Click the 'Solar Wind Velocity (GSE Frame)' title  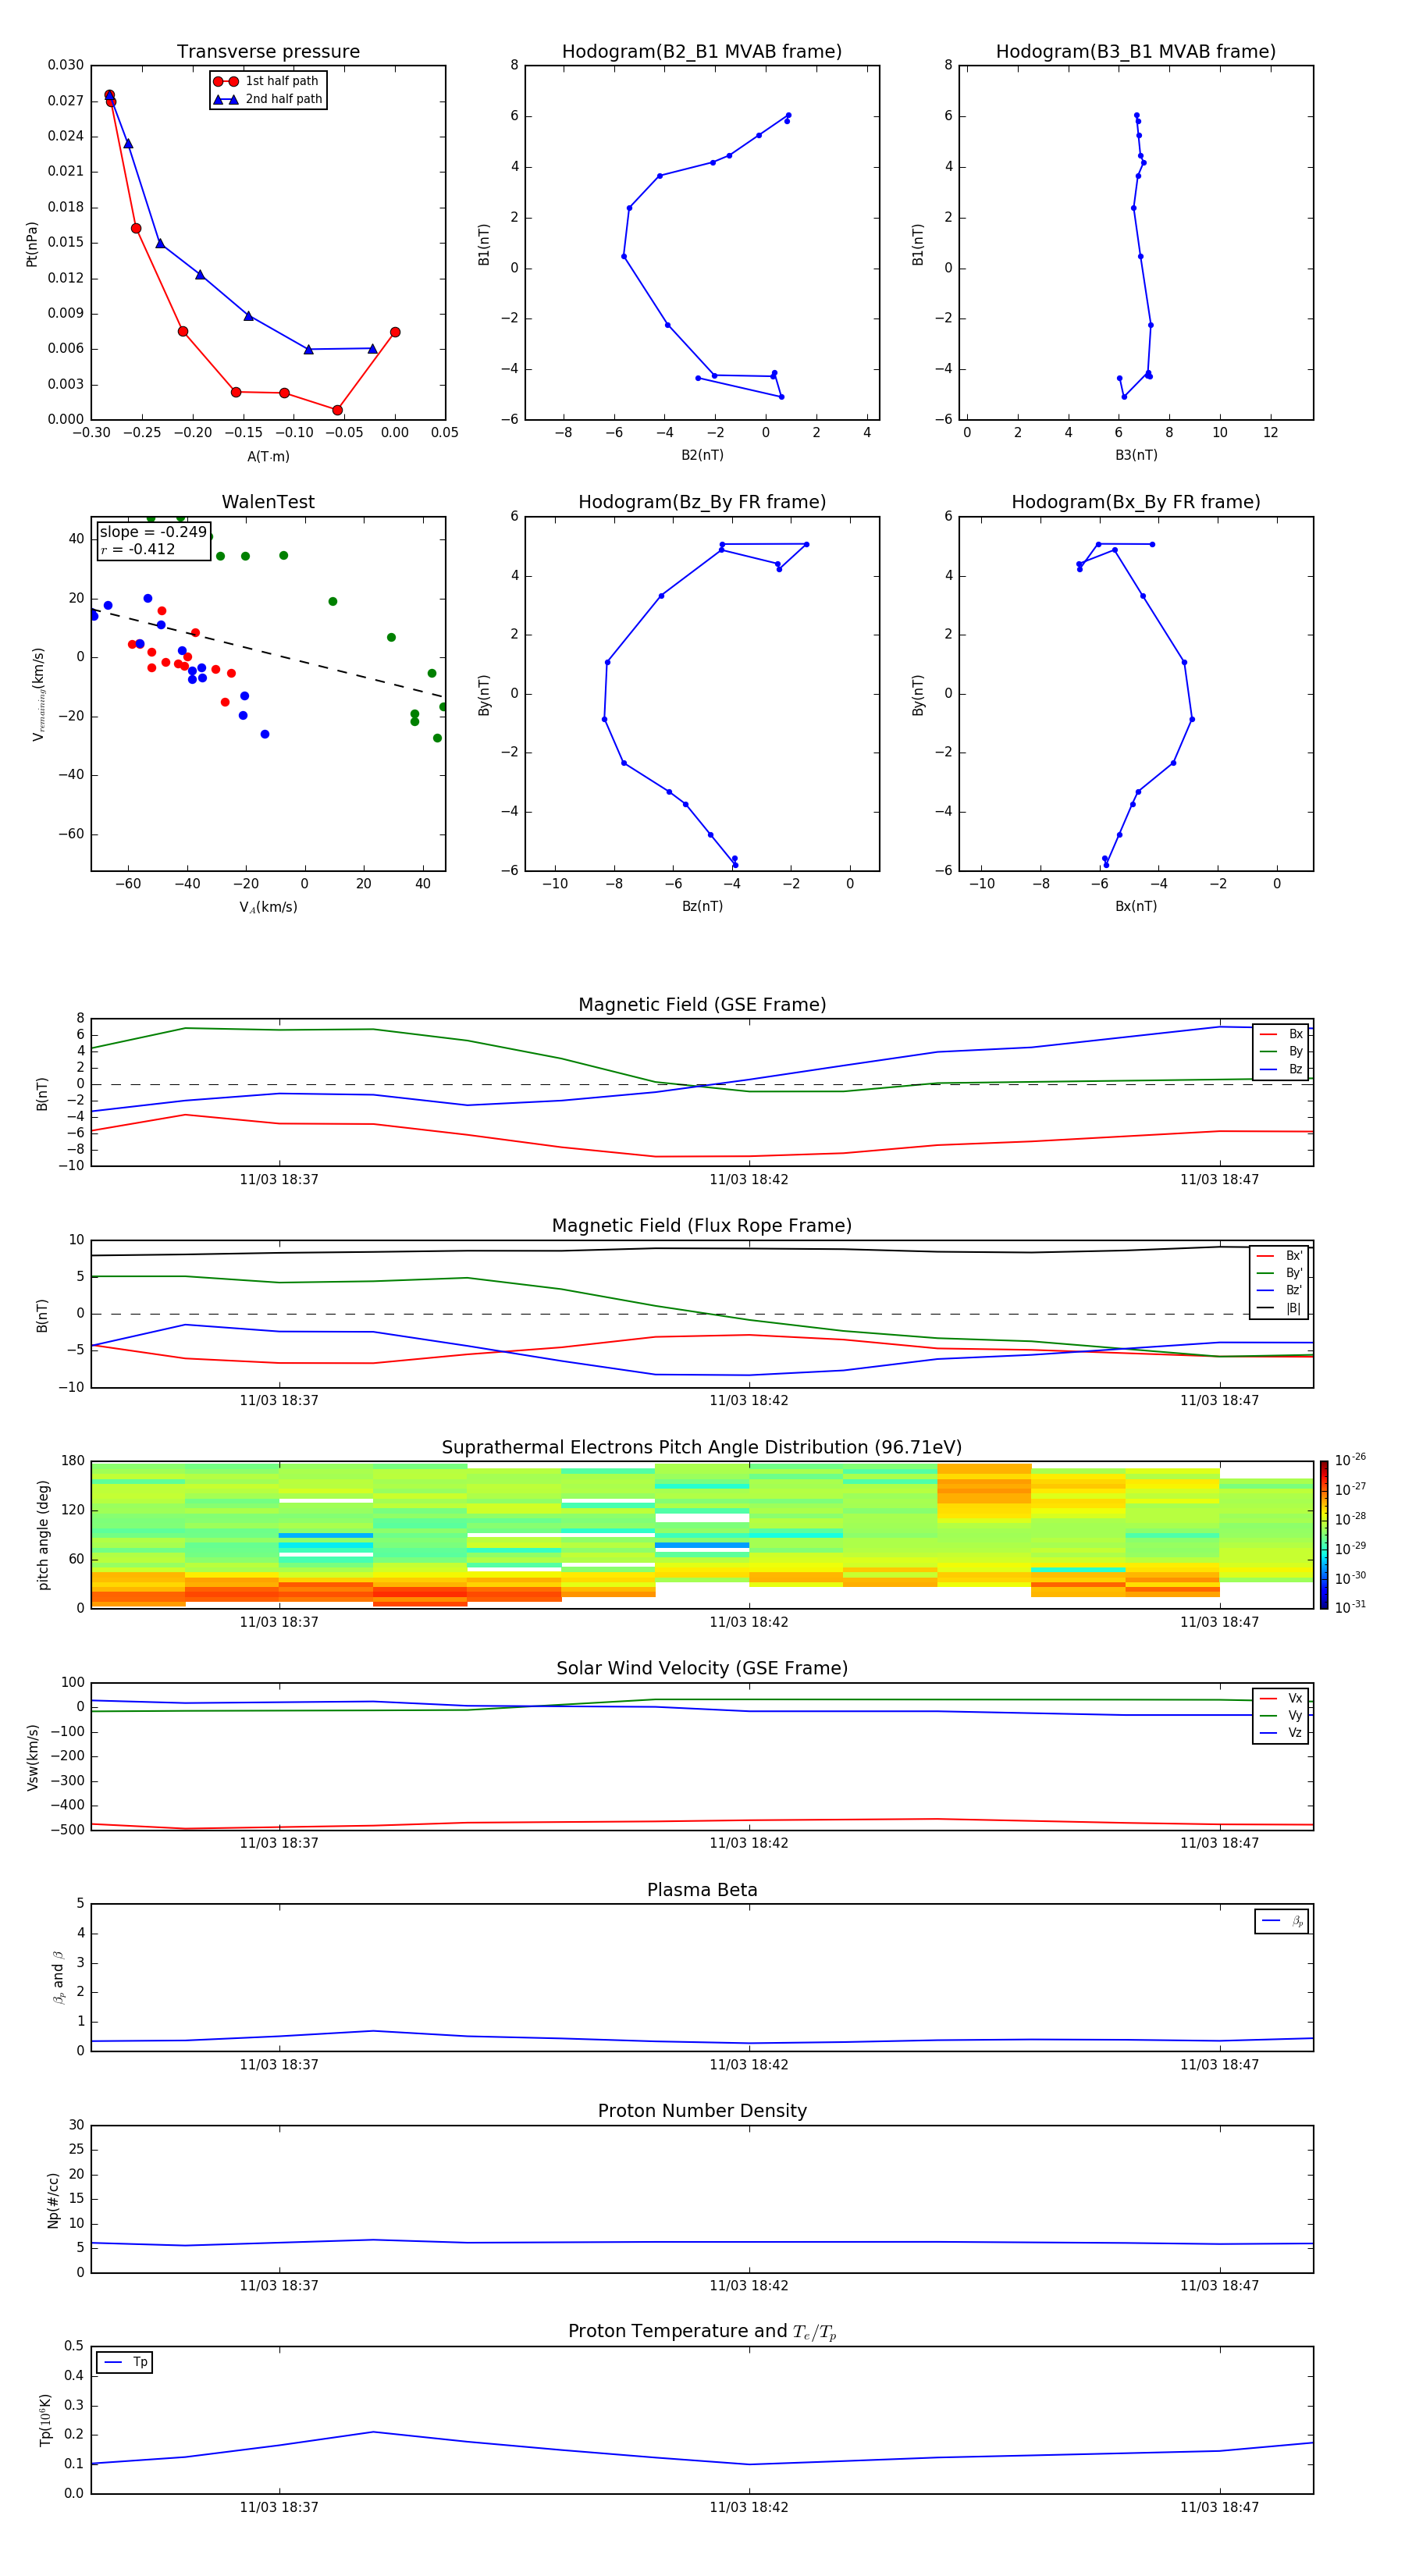702,1669
